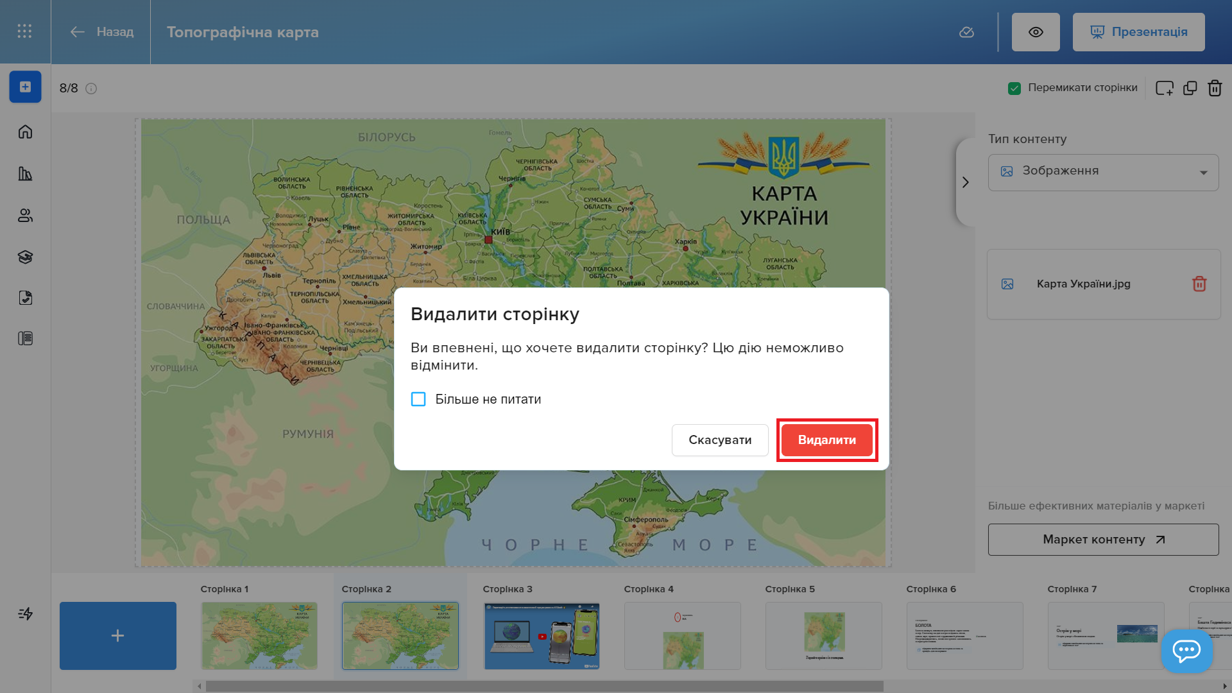
Task: Open the journal list sidebar icon
Action: [25, 338]
